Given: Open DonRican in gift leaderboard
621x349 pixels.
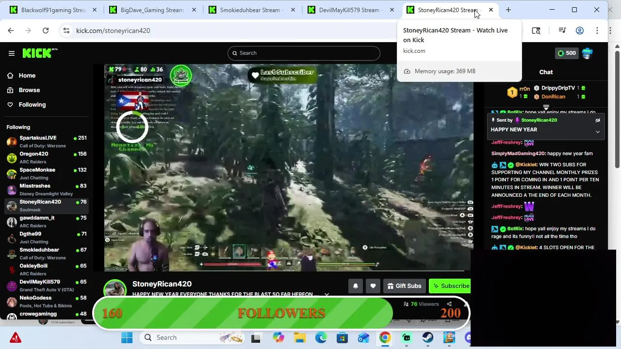Looking at the screenshot, I should click(553, 97).
